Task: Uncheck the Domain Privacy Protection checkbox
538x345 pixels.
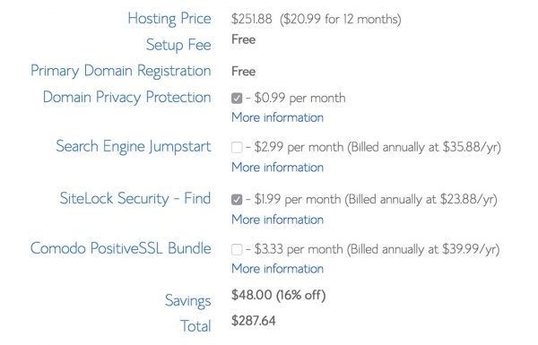Action: [x=237, y=99]
